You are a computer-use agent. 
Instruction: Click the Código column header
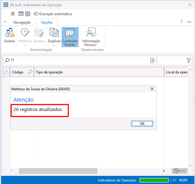[18, 72]
